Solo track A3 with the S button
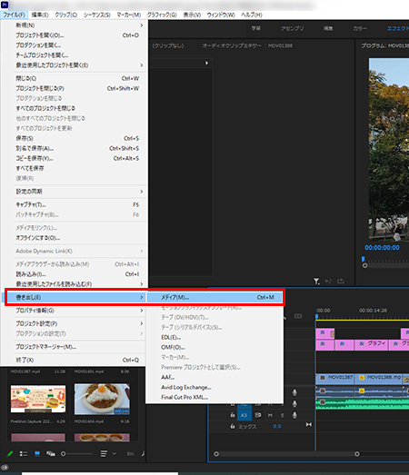409x475 pixels. click(283, 415)
